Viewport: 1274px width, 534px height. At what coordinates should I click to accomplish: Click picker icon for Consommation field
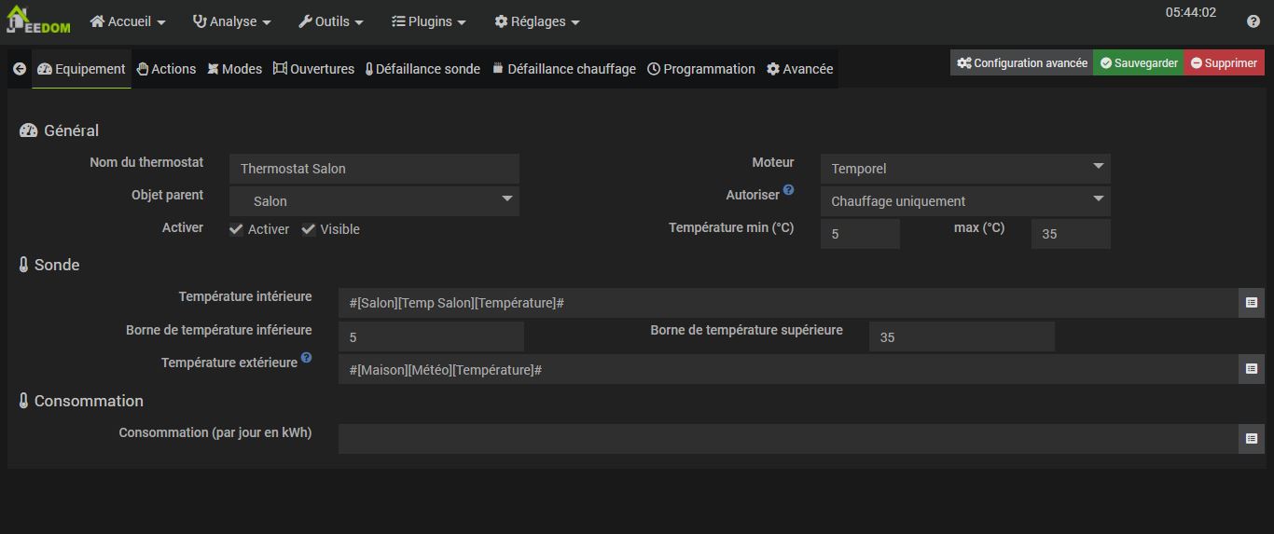(1251, 439)
